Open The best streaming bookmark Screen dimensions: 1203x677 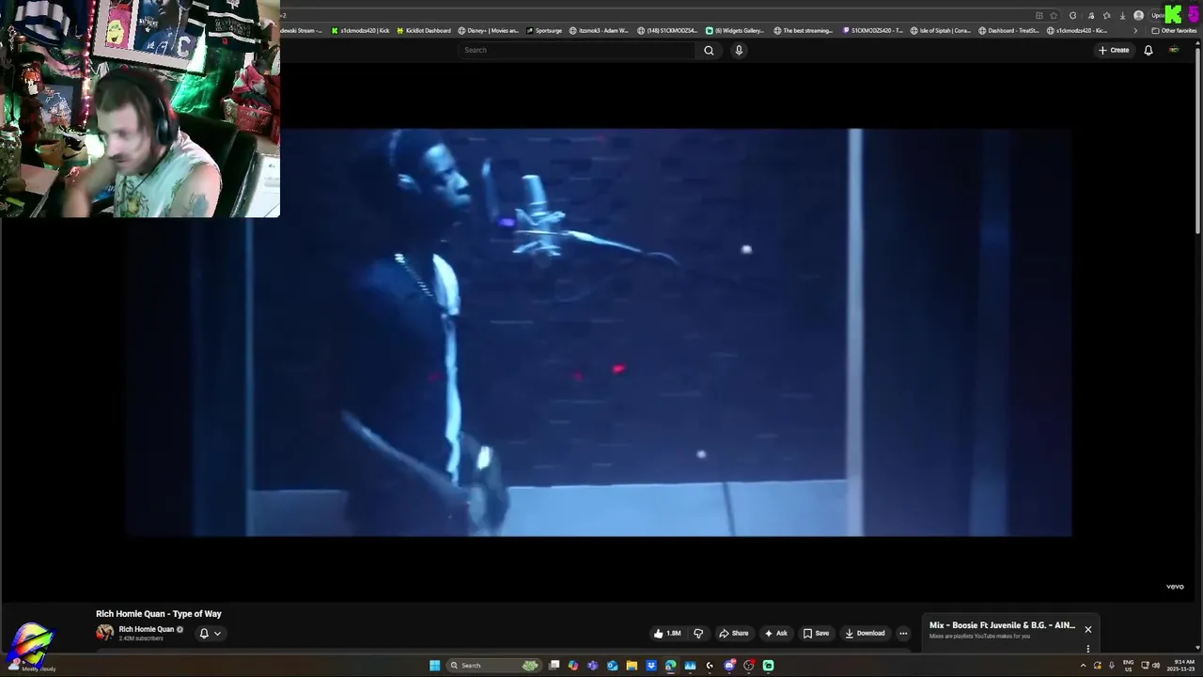tap(804, 30)
